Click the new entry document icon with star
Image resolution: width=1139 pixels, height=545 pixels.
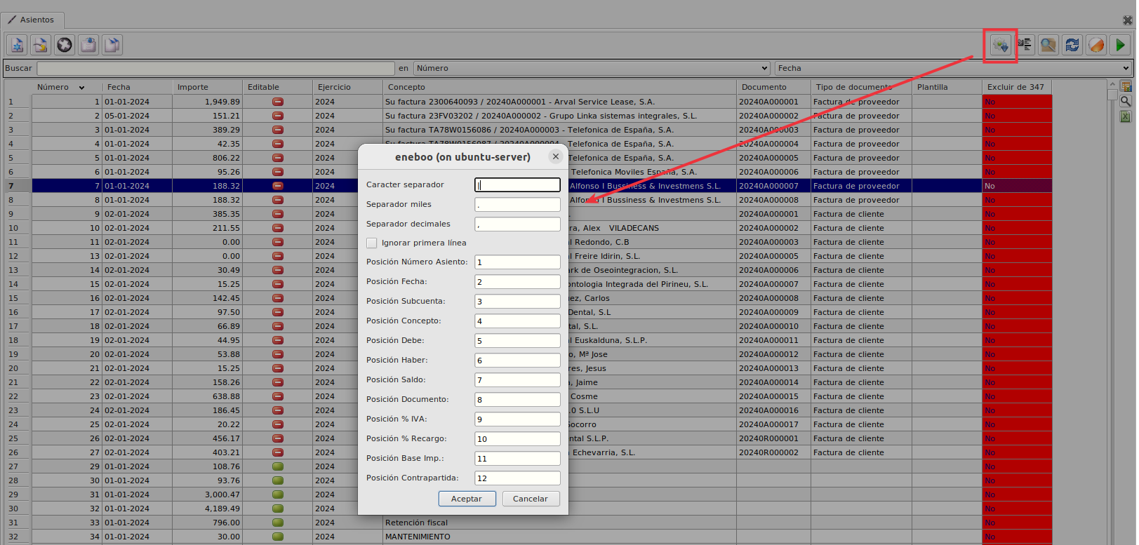click(18, 45)
